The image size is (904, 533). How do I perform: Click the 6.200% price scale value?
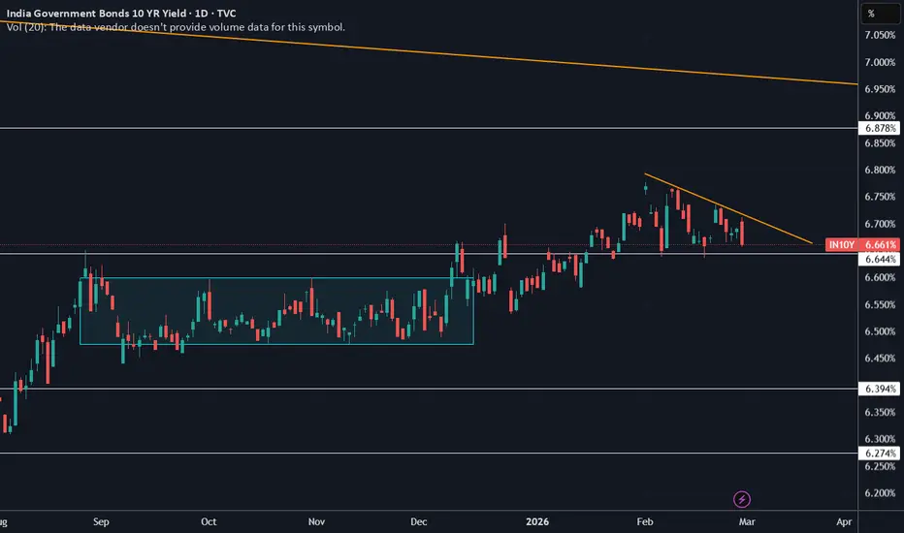pyautogui.click(x=880, y=493)
